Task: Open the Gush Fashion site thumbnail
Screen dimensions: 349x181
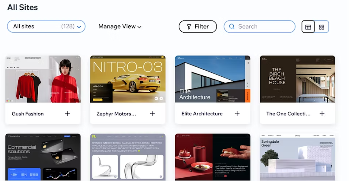Action: click(x=43, y=79)
